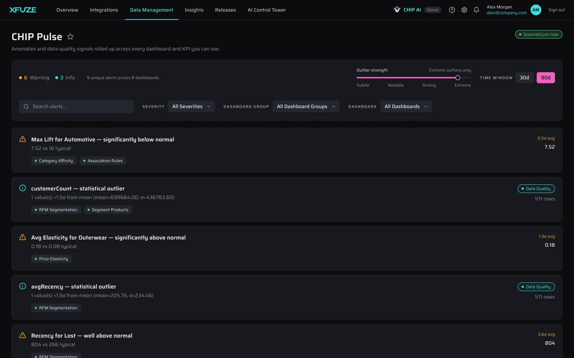
Task: Click the XFUZE logo
Action: point(23,10)
